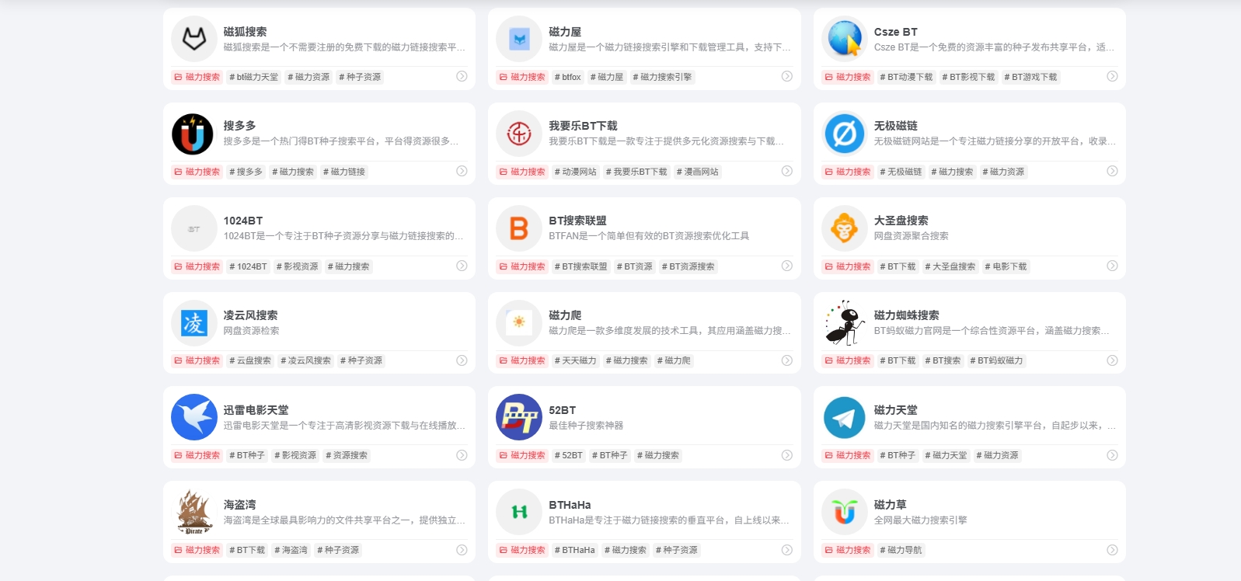Open the BTHaHa title link
This screenshot has width=1241, height=581.
[570, 505]
